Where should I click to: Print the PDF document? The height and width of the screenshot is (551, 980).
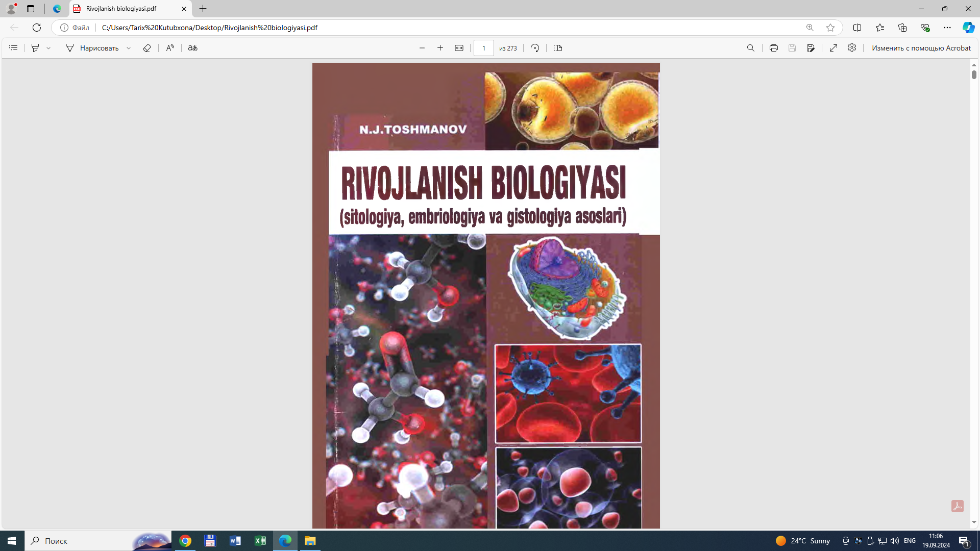(x=774, y=48)
